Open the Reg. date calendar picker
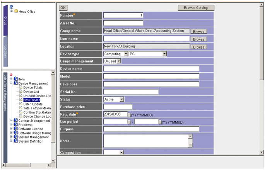265x170 pixels. point(129,114)
